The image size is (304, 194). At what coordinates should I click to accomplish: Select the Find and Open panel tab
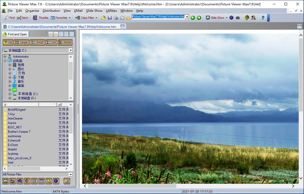15,34
